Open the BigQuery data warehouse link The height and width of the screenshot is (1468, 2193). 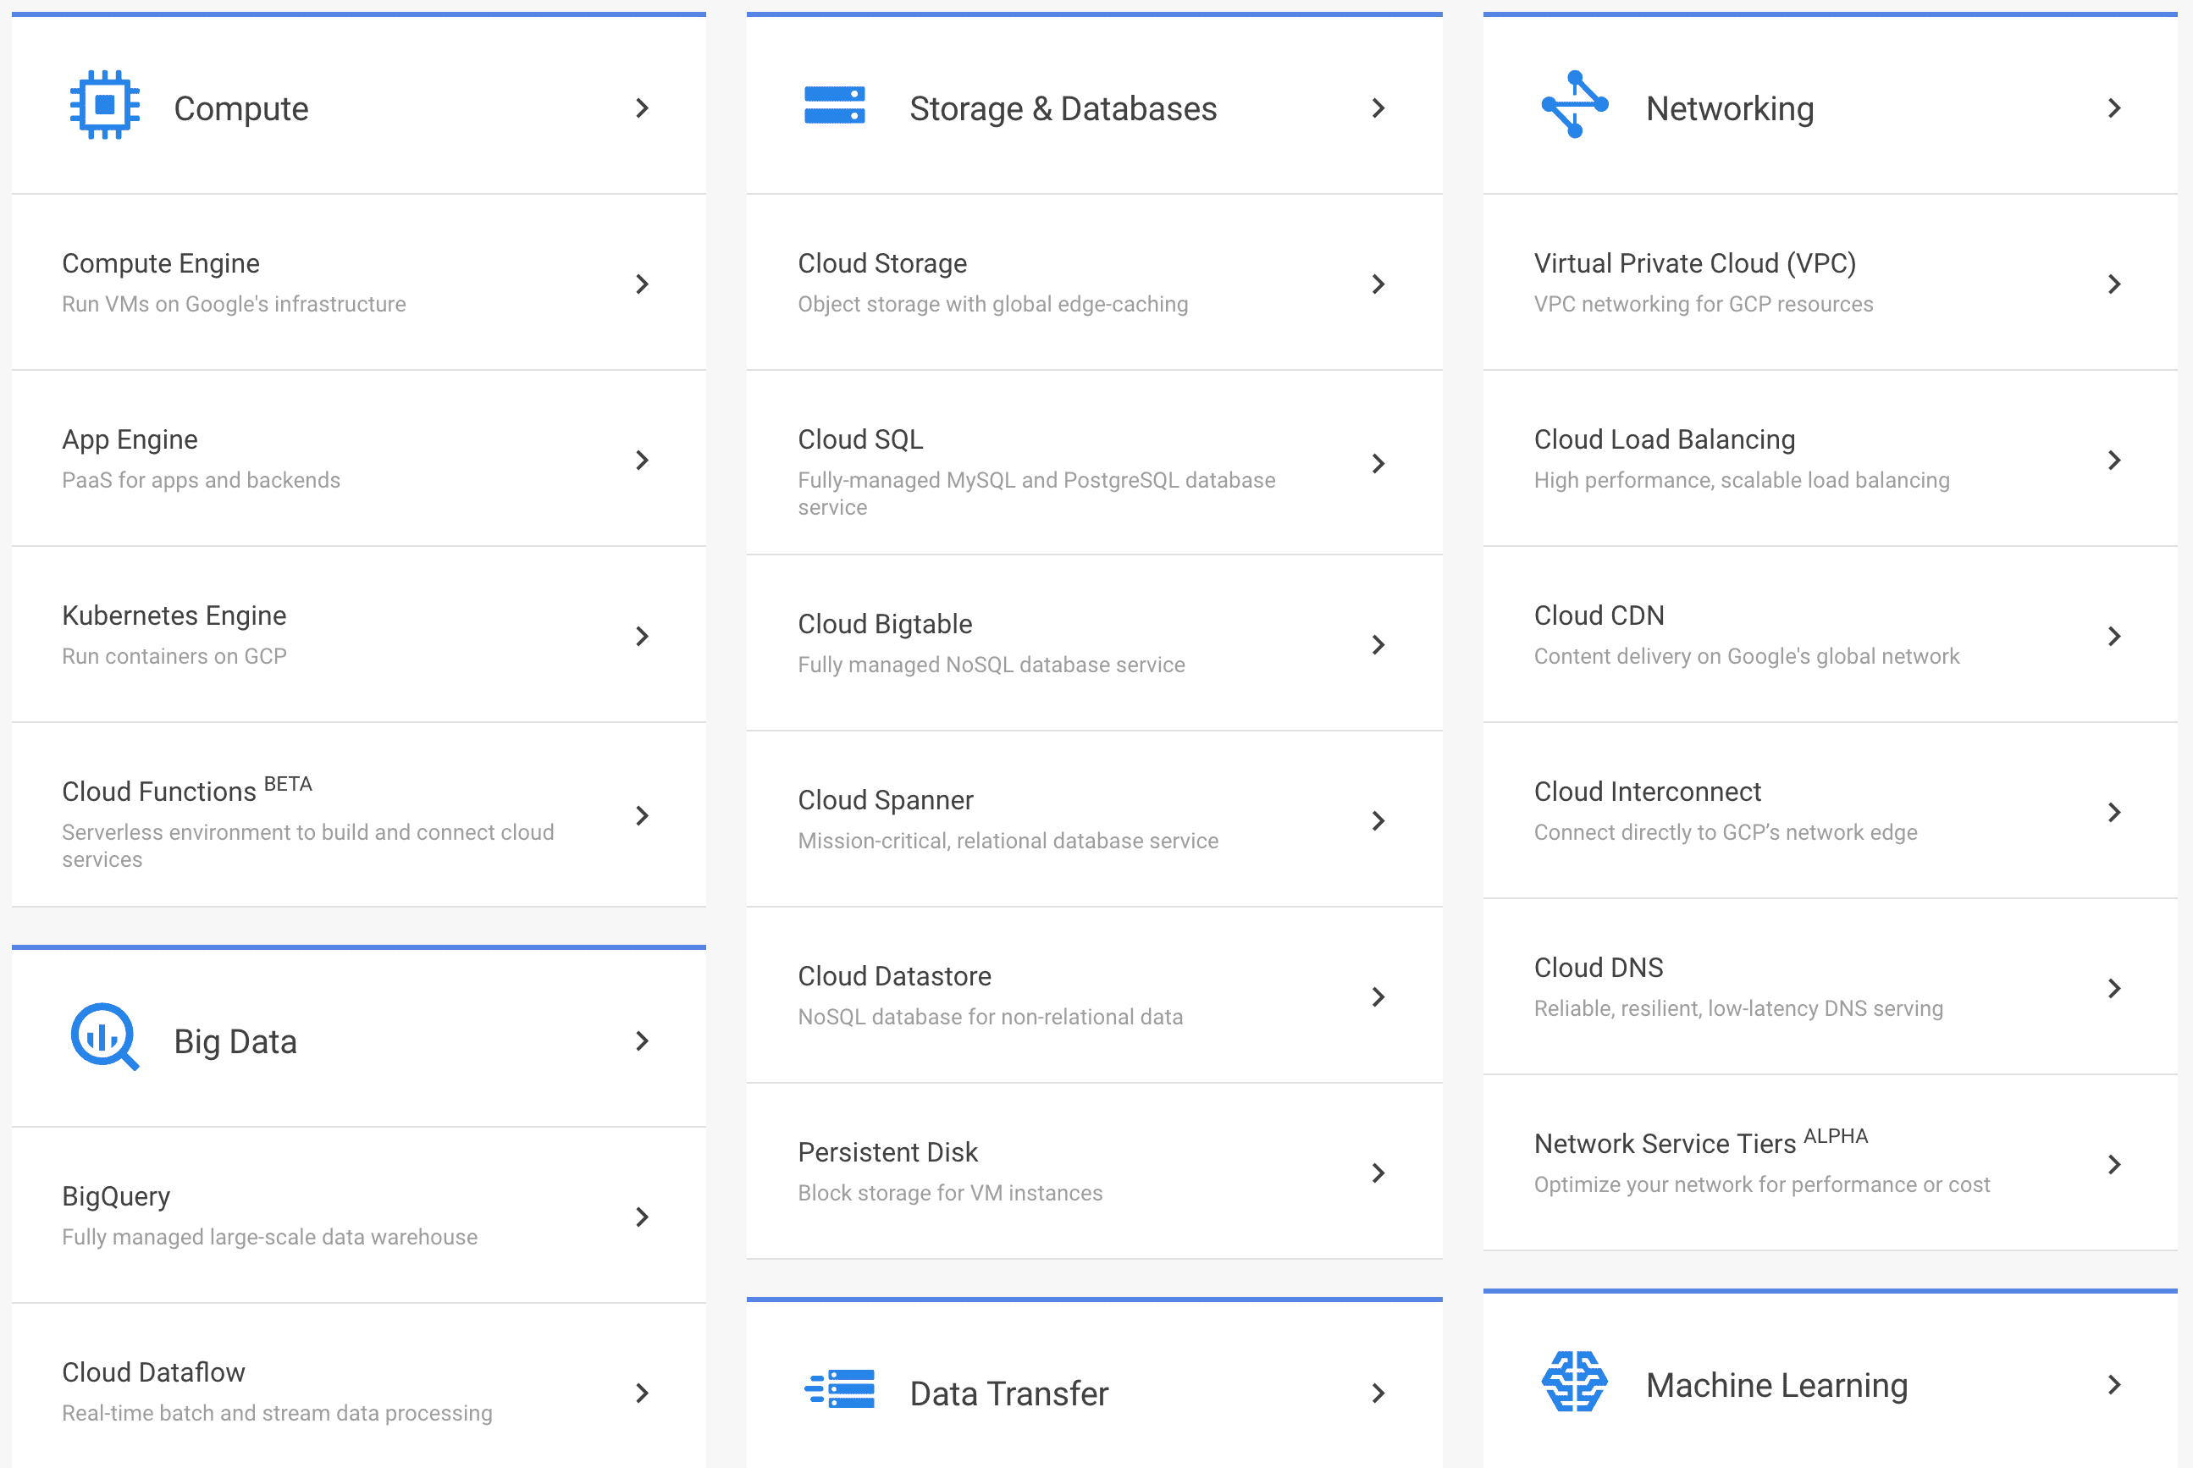[x=116, y=1195]
